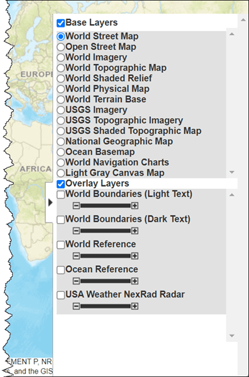
Task: Choose World Navigation Charts layer
Action: pyautogui.click(x=61, y=163)
